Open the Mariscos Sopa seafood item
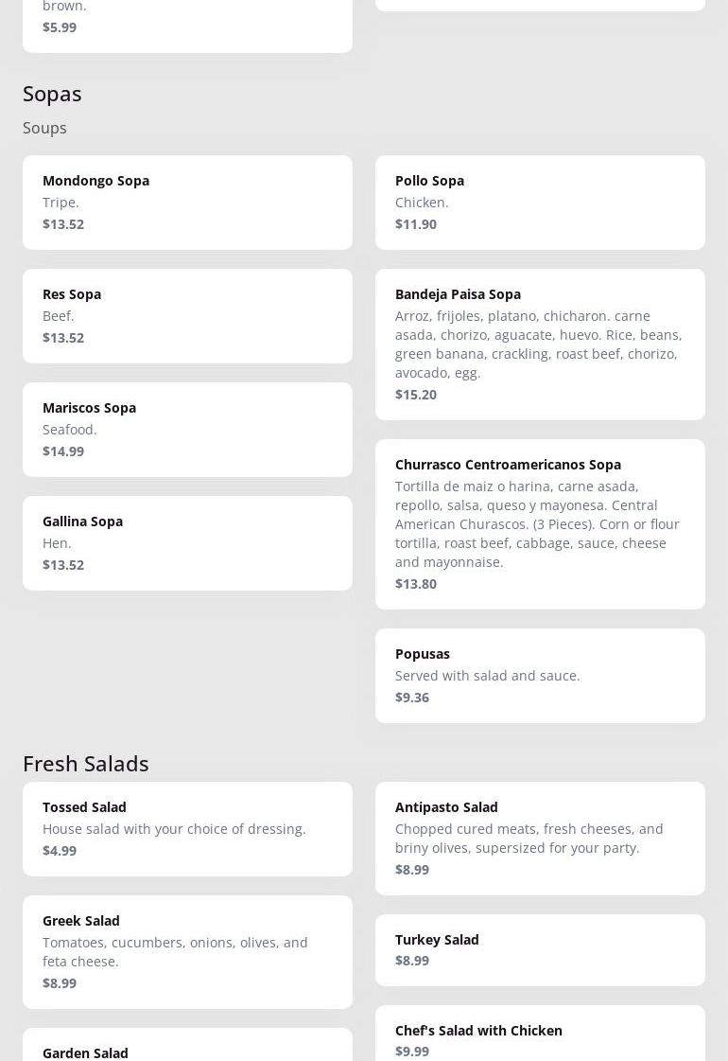This screenshot has height=1061, width=728. (x=187, y=430)
